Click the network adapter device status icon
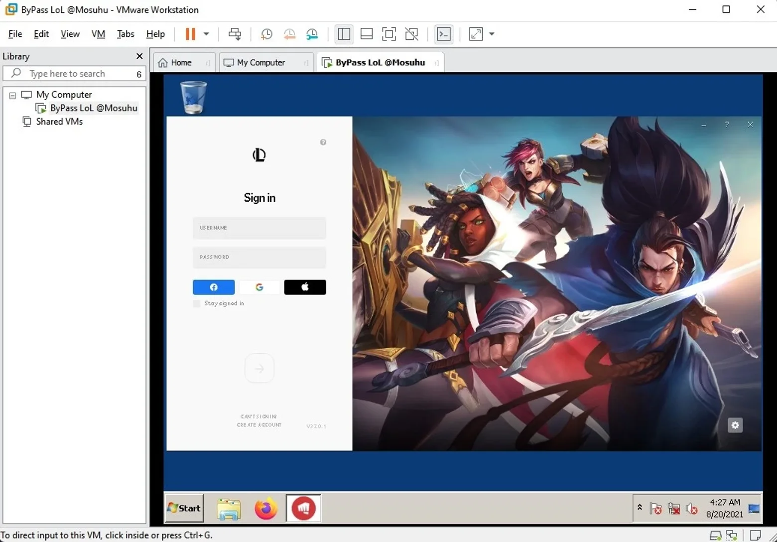This screenshot has height=542, width=777. tap(732, 536)
